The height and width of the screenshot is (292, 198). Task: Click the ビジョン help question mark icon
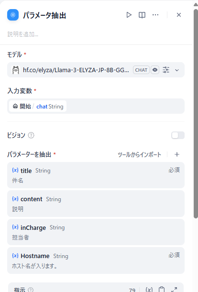pyautogui.click(x=31, y=135)
